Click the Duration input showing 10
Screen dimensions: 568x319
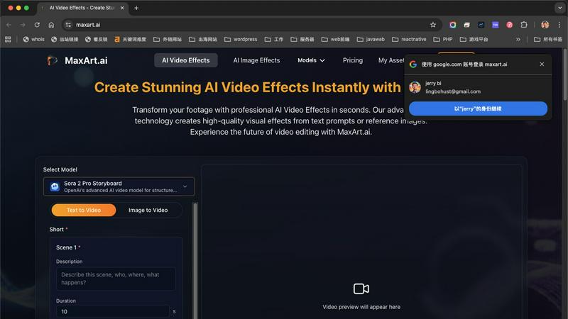(113, 311)
